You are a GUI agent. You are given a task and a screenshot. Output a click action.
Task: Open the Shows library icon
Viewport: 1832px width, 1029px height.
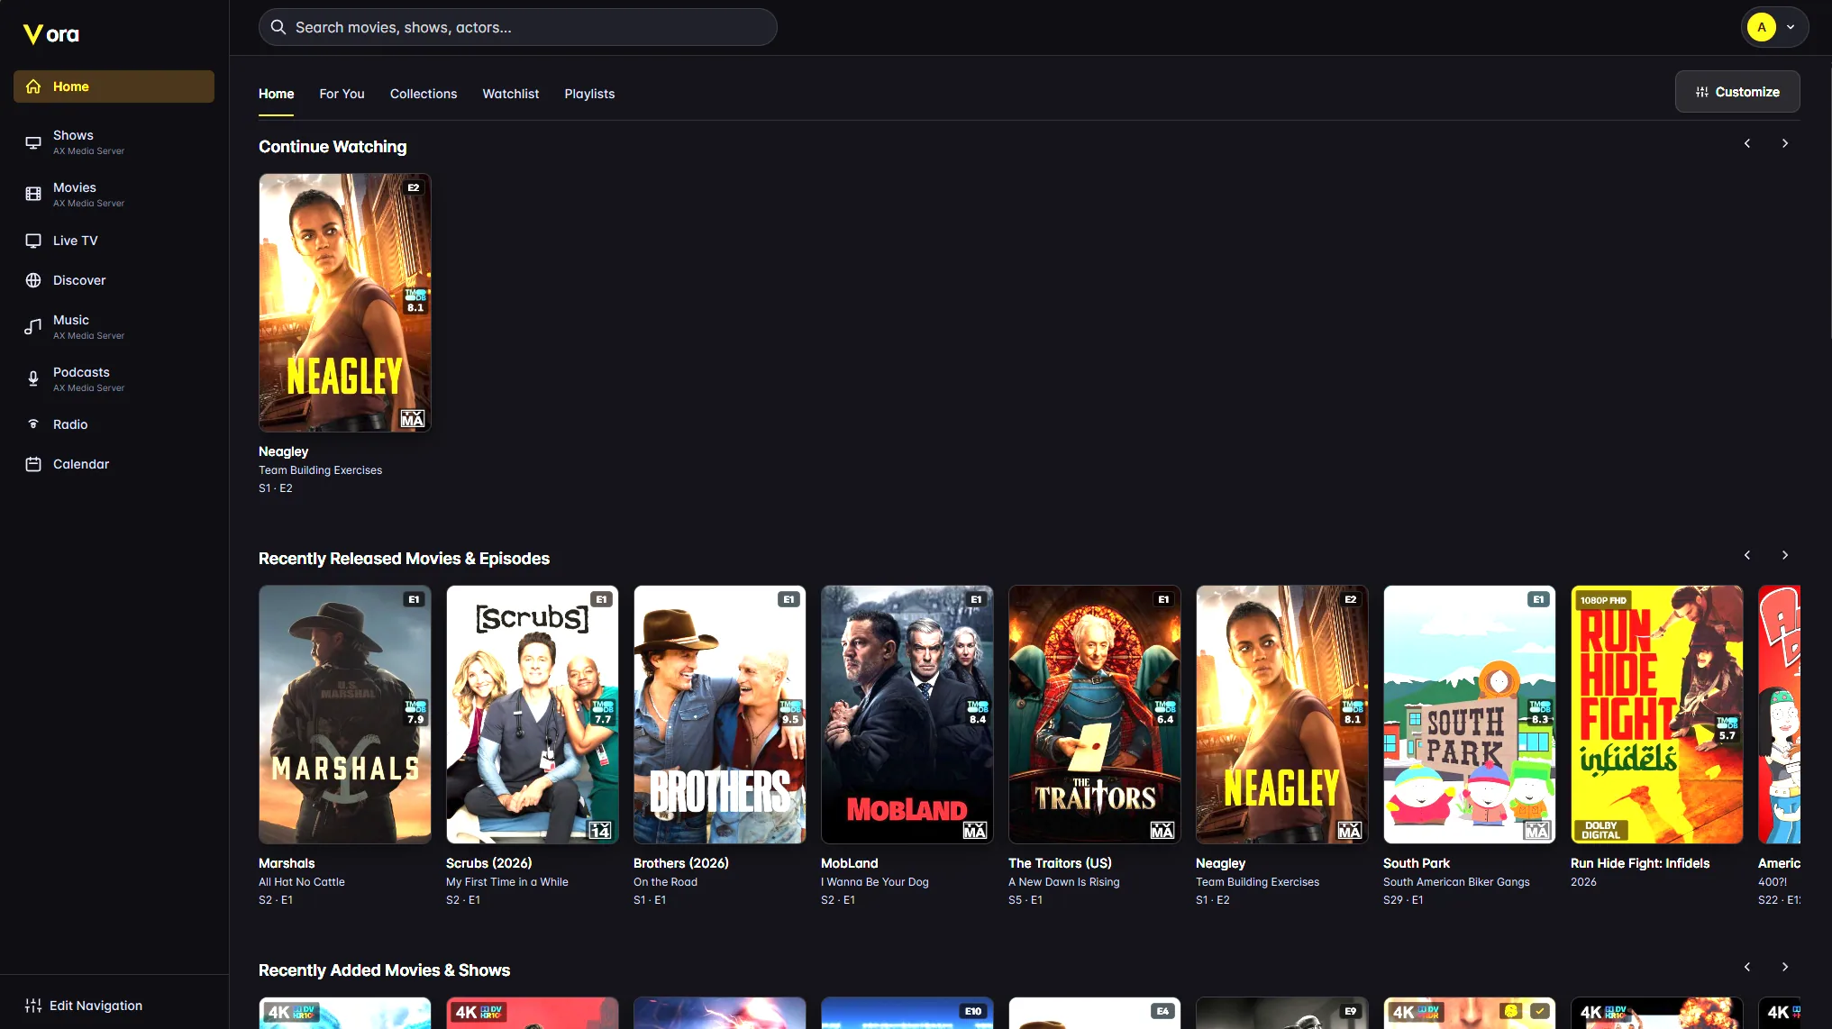[x=33, y=142]
